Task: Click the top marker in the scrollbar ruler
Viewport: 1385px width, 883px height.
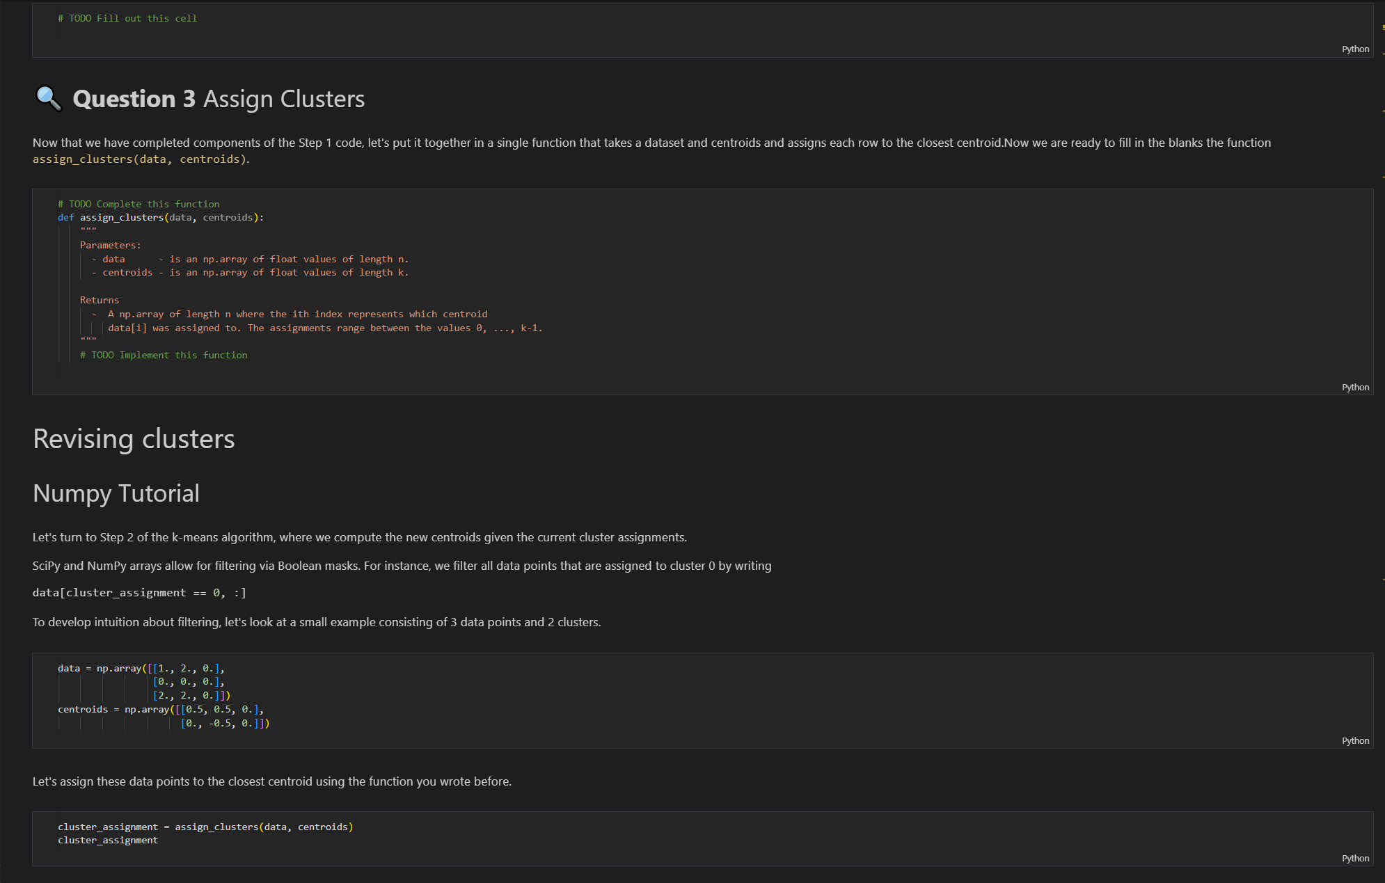Action: [1383, 27]
